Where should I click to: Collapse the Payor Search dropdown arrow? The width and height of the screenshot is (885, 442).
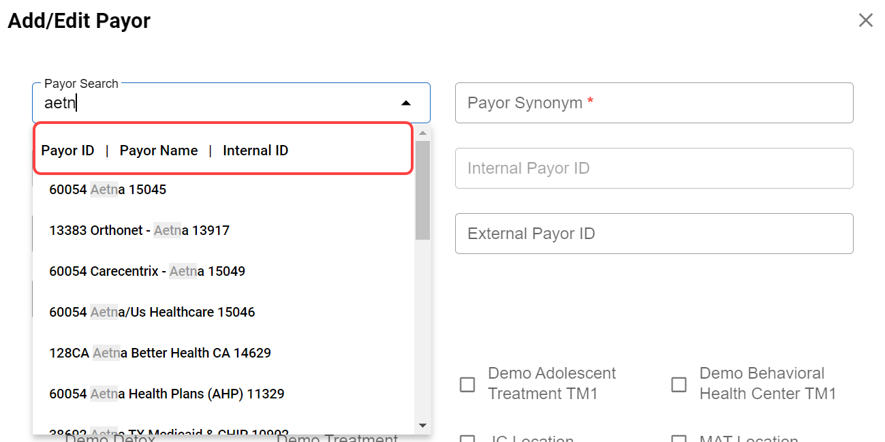click(406, 103)
